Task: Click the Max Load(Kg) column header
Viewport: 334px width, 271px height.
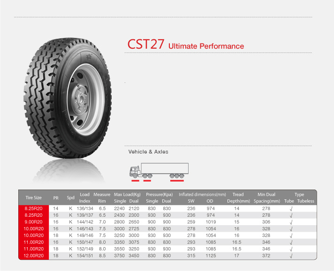Action: [x=127, y=195]
